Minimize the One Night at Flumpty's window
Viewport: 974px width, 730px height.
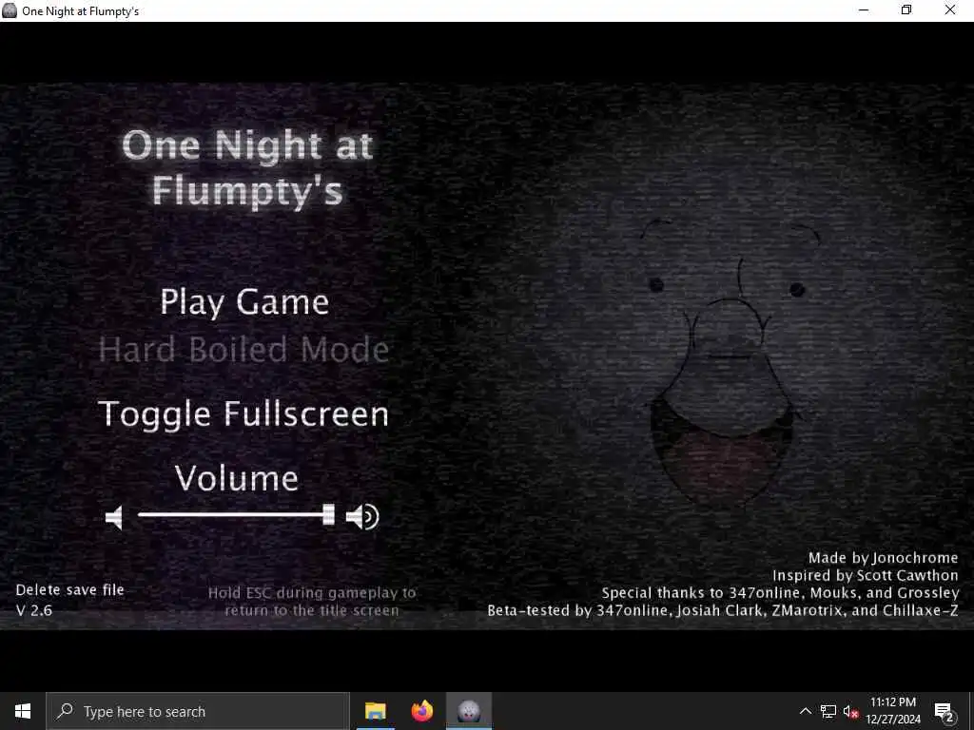click(x=864, y=10)
